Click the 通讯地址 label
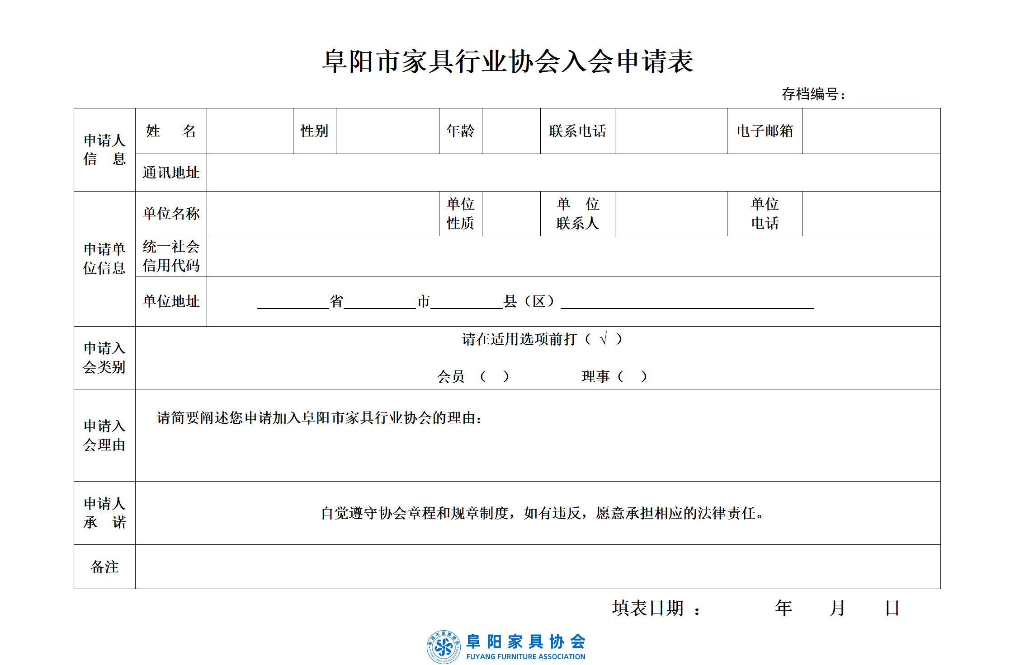This screenshot has width=1015, height=665. 171,173
